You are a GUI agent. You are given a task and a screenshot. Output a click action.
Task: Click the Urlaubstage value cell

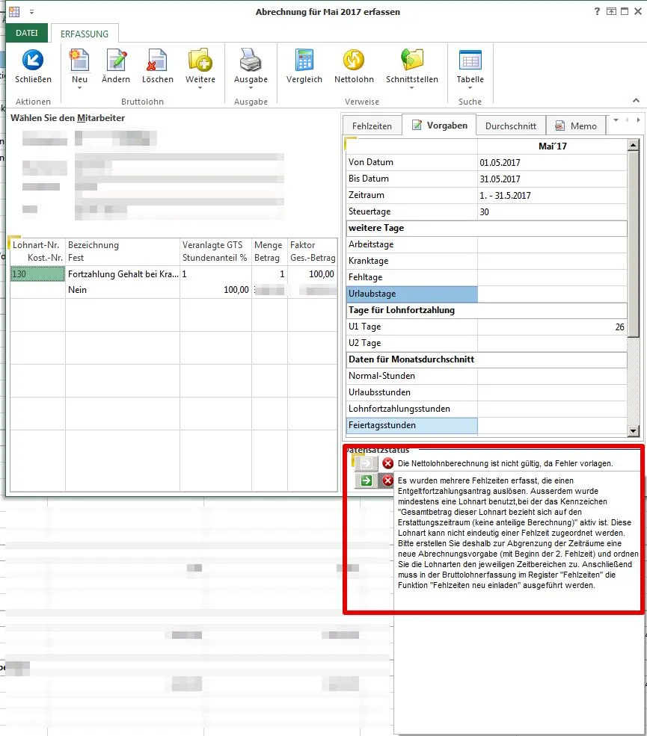point(551,294)
